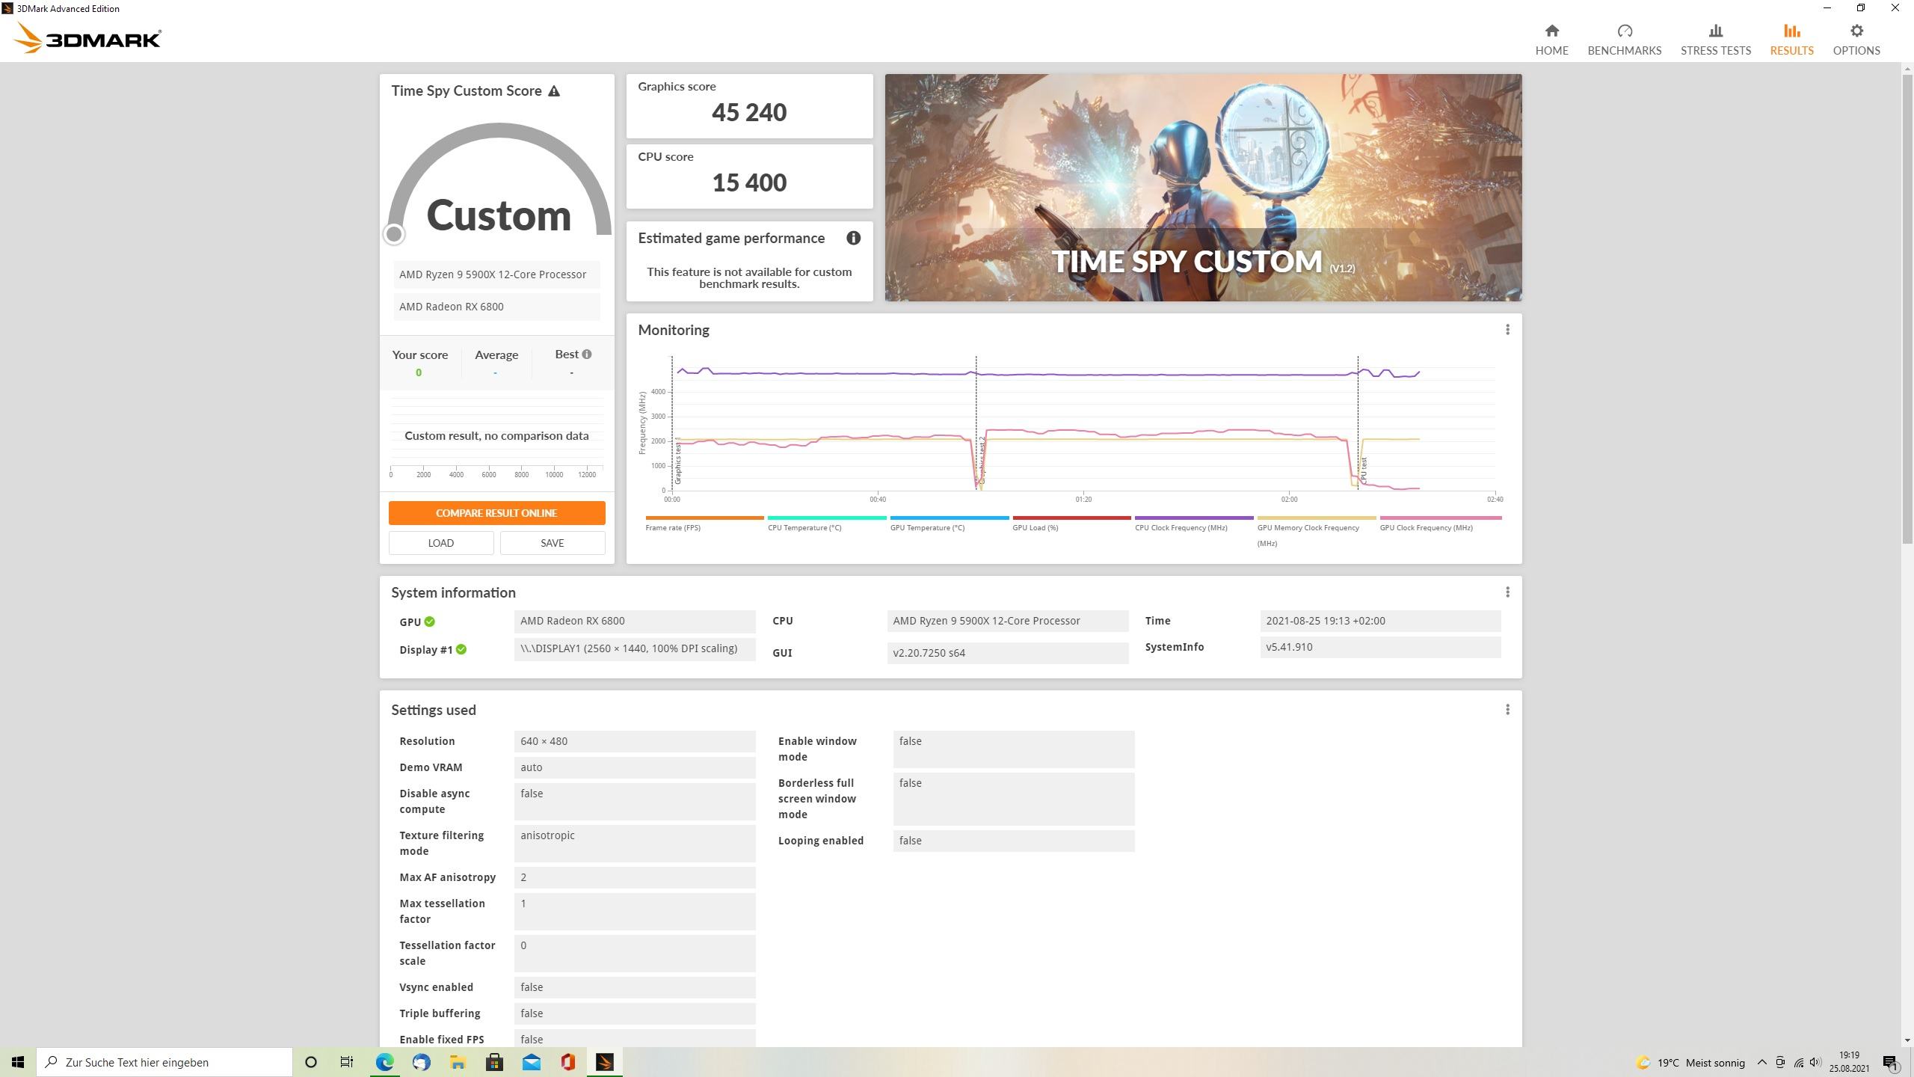Click the Graphics score value 45 240
The width and height of the screenshot is (1914, 1077).
749,112
